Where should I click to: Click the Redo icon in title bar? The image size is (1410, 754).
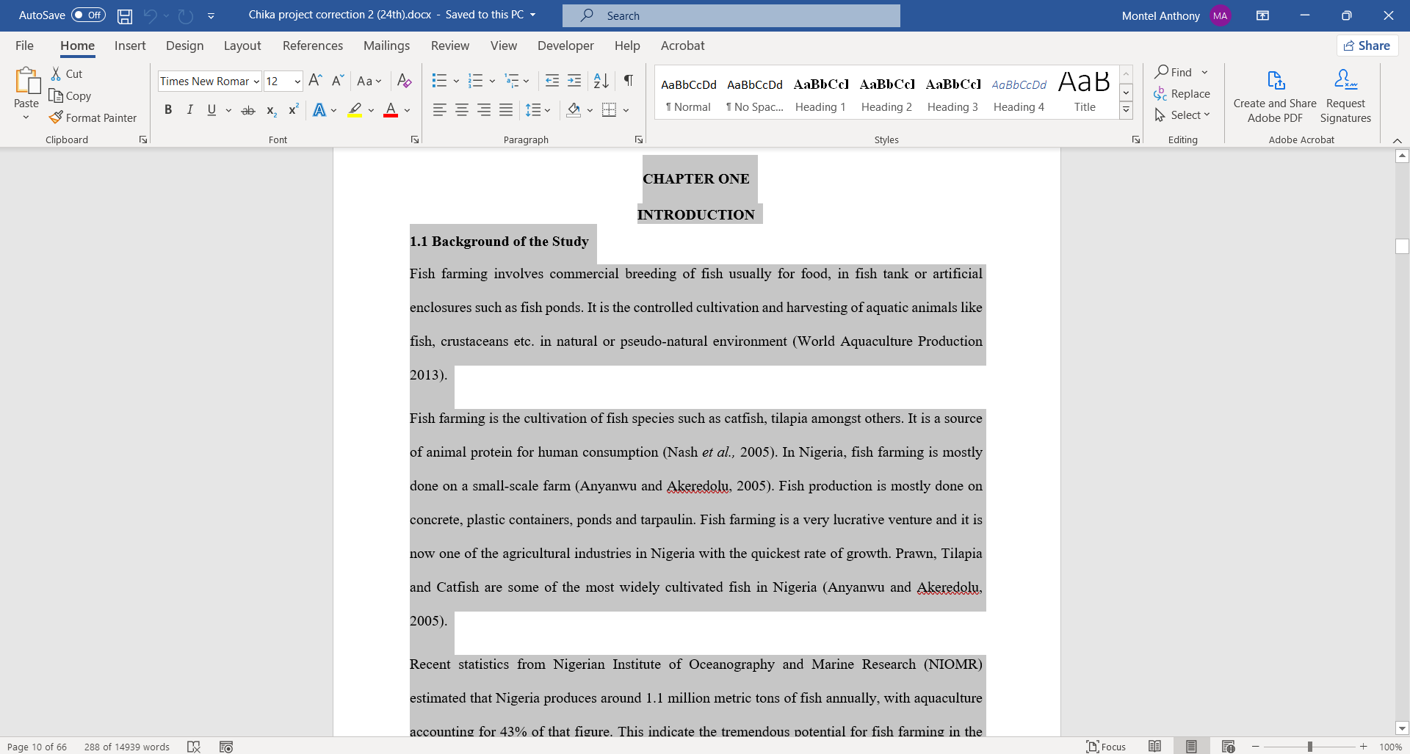coord(186,15)
